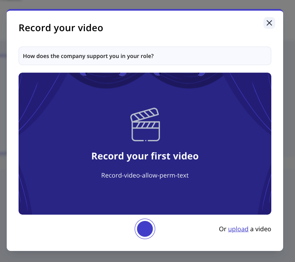Open the upload link to add a video
295x262 pixels.
point(238,229)
